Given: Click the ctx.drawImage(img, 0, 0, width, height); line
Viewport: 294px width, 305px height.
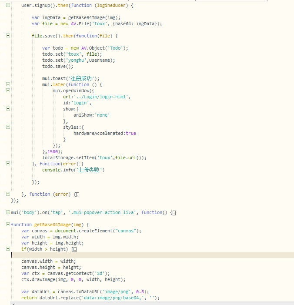Looking at the screenshot, I should click(73, 279).
